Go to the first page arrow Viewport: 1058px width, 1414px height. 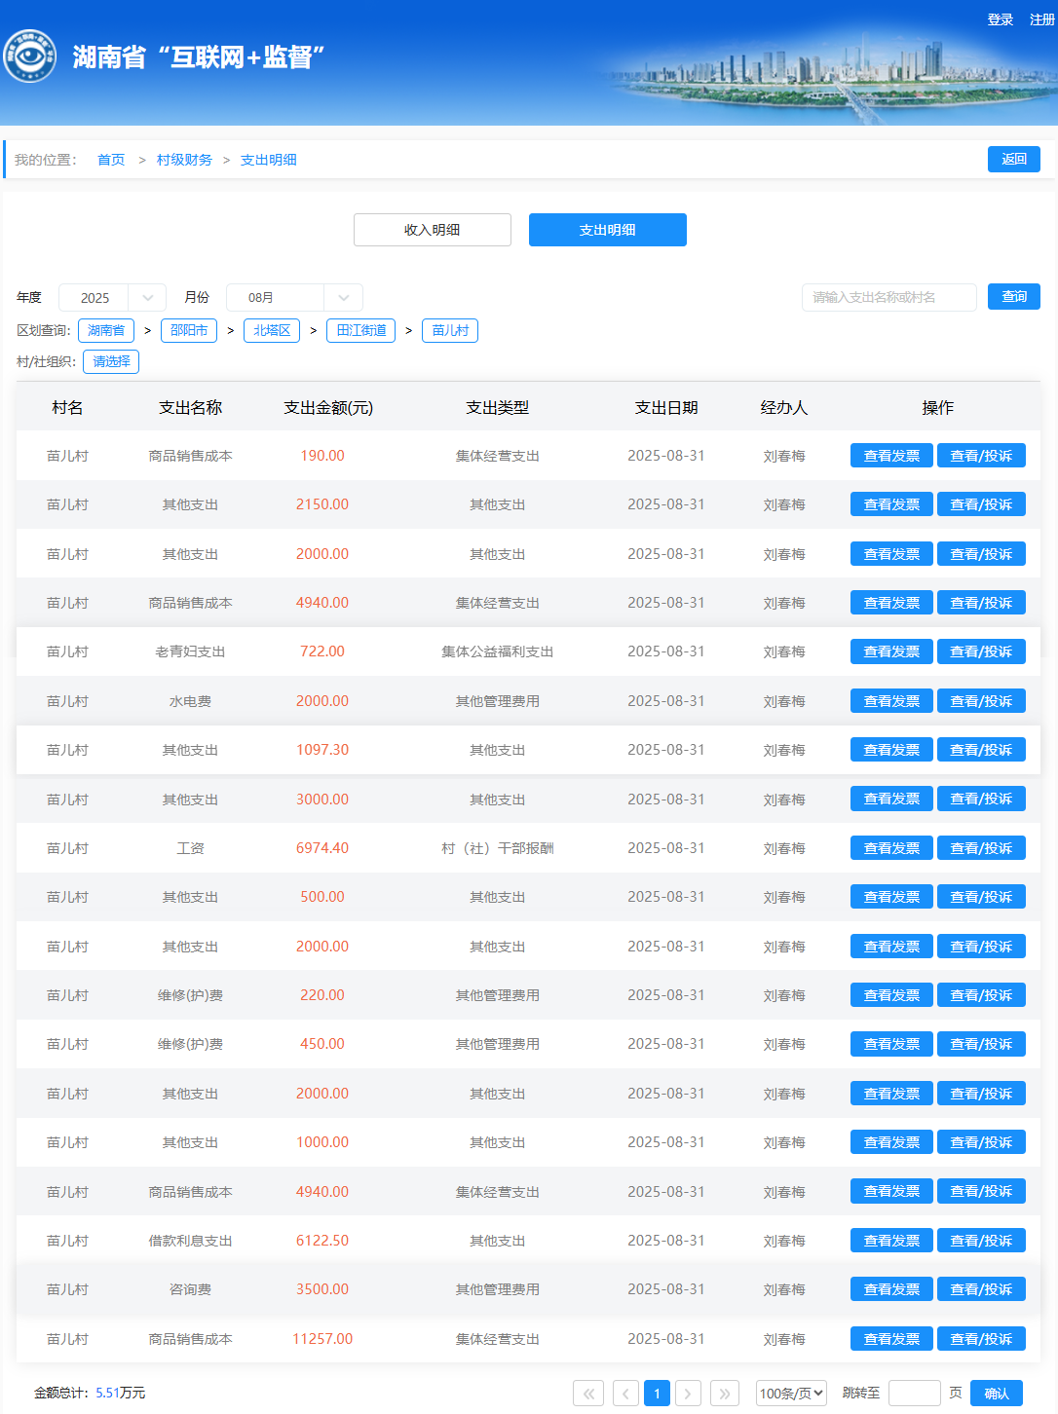click(588, 1394)
